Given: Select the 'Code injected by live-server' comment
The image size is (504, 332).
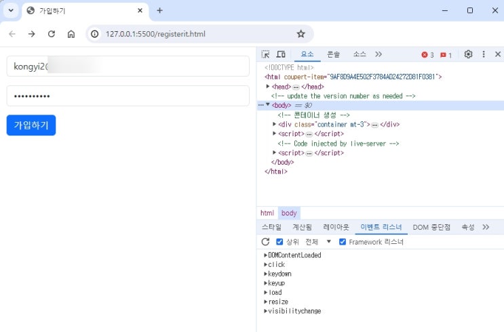Looking at the screenshot, I should tap(338, 143).
